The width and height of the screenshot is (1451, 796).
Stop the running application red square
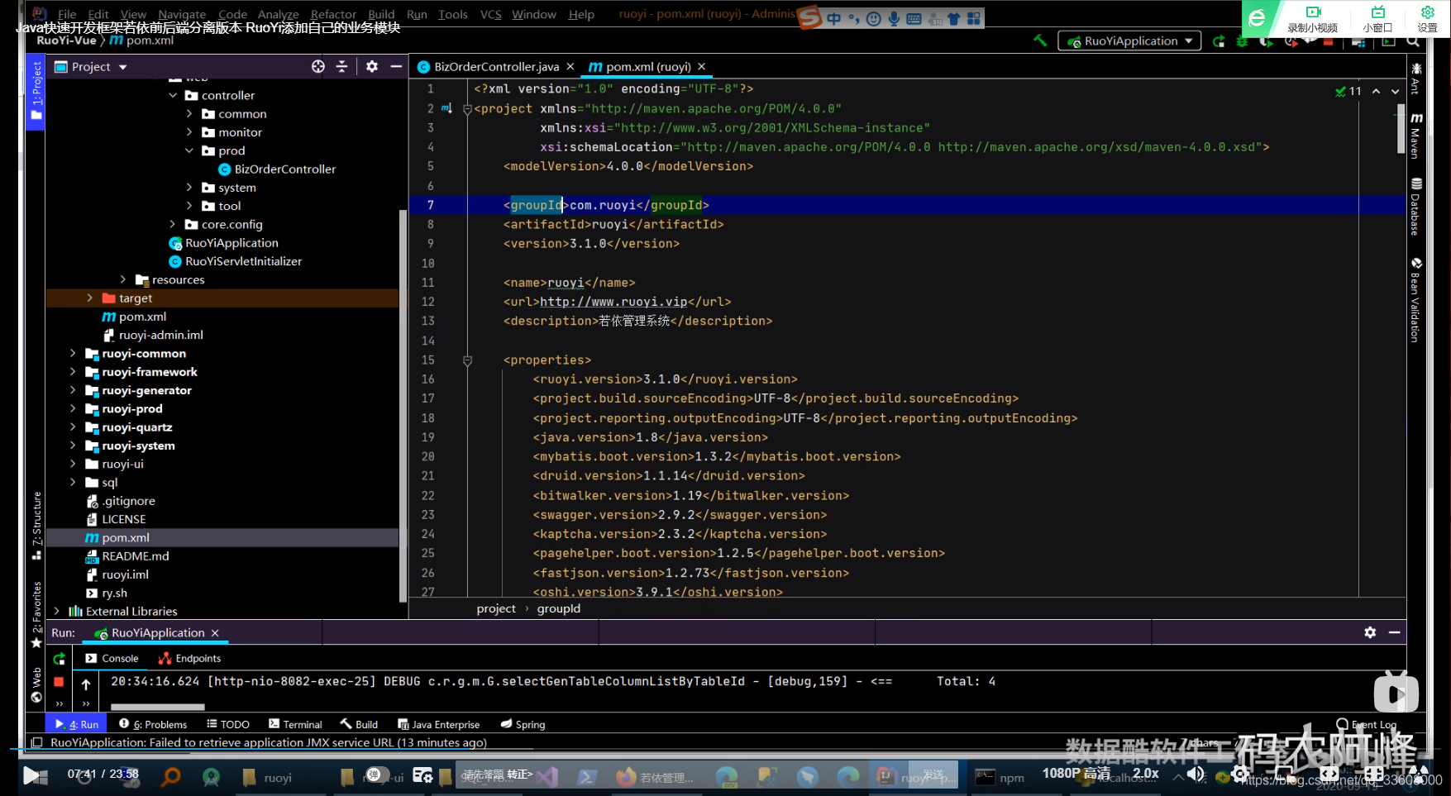coord(59,682)
